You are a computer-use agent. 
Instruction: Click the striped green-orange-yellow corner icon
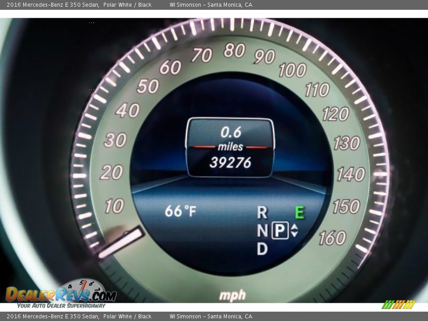pos(399,305)
